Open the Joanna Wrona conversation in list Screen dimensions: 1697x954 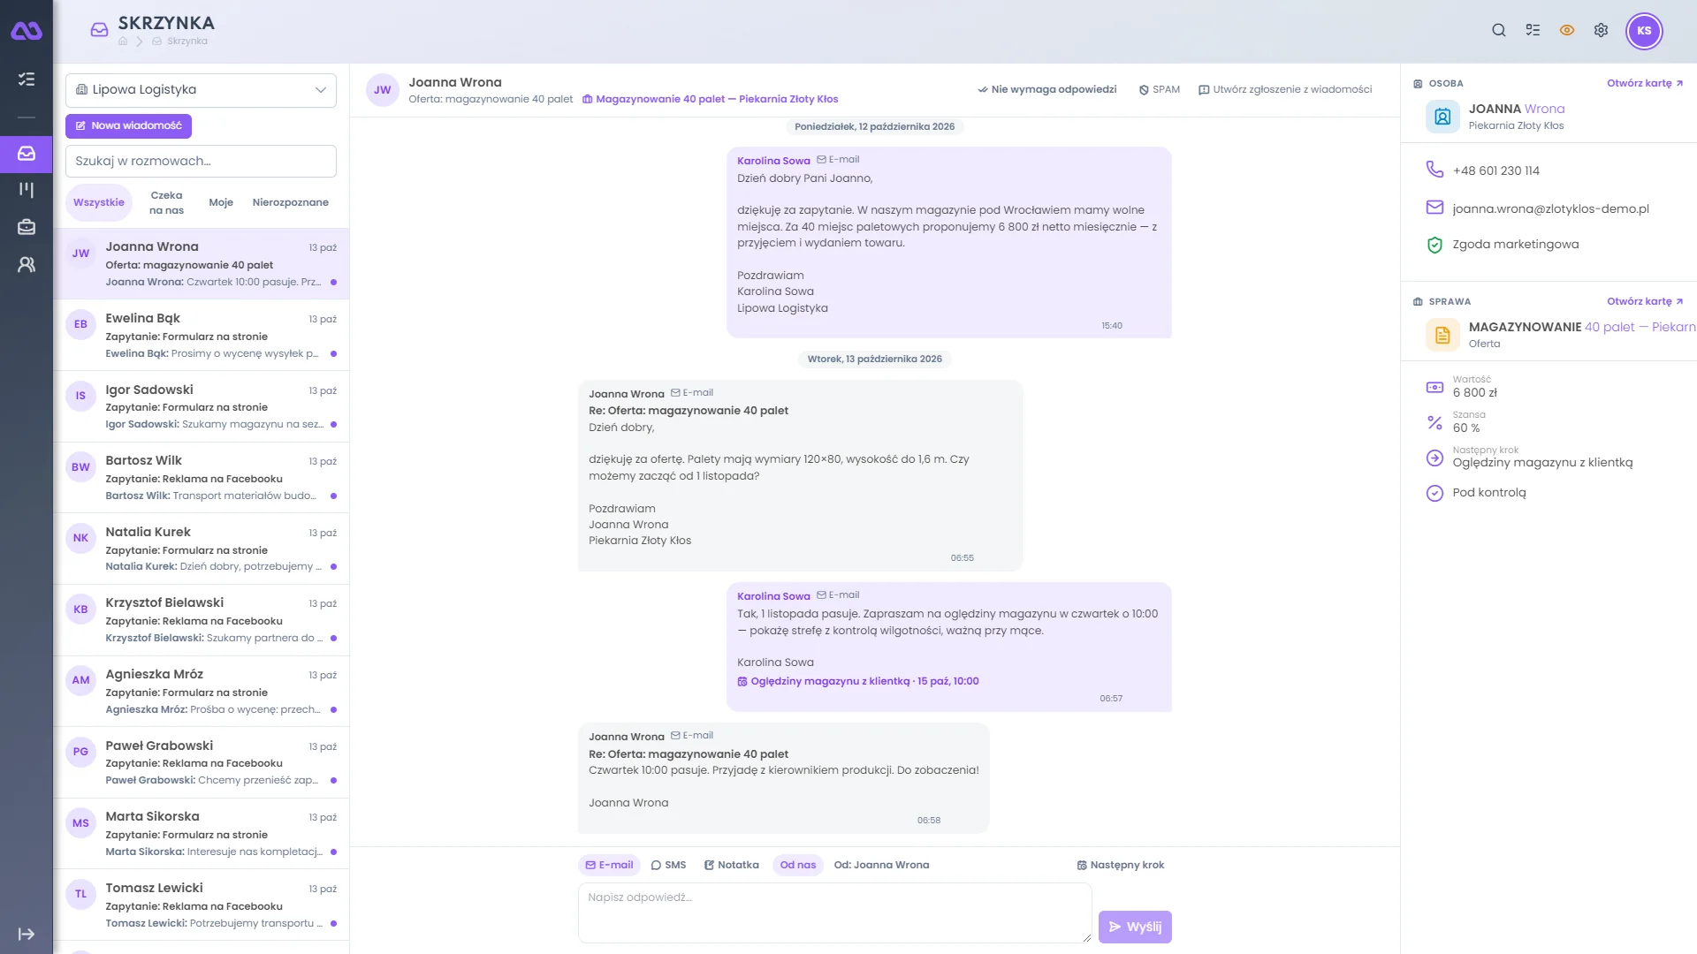(202, 264)
